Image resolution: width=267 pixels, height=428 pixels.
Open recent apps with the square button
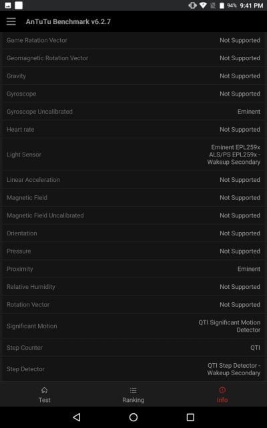click(x=190, y=417)
